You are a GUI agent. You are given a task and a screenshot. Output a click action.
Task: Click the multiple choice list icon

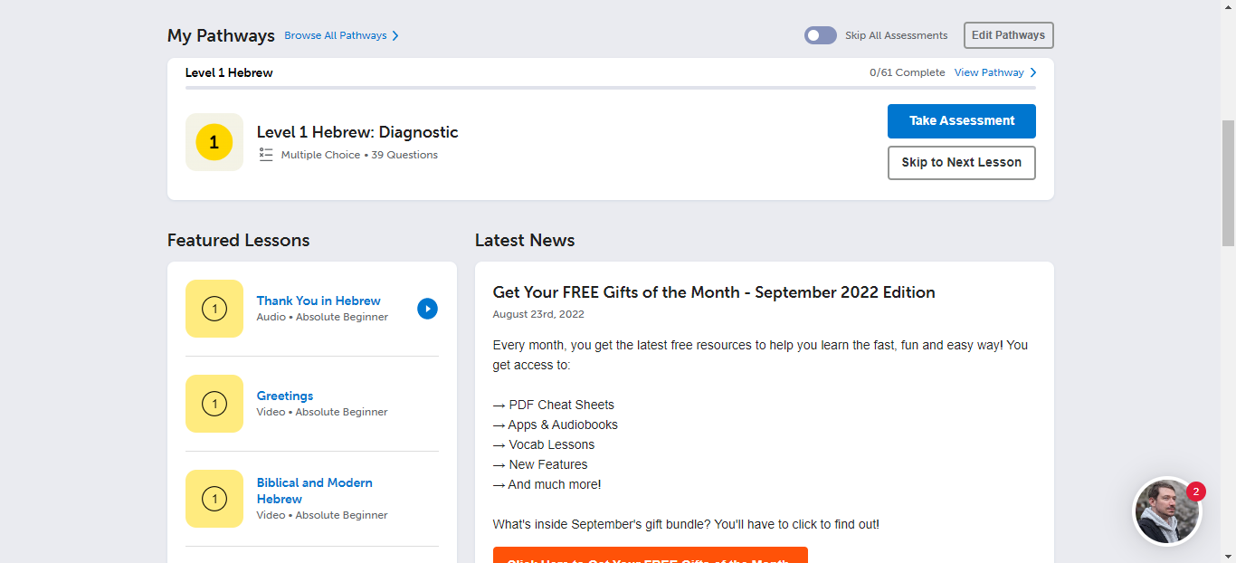click(x=266, y=155)
